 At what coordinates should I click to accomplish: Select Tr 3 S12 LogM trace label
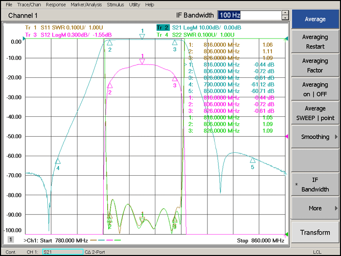click(x=68, y=35)
